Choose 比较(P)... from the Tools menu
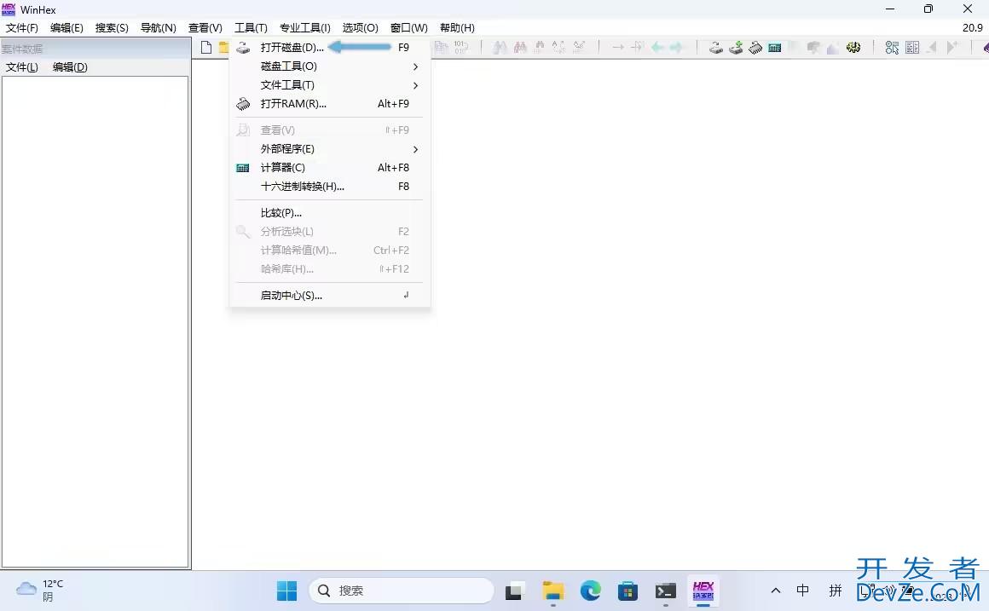 [x=330, y=213]
